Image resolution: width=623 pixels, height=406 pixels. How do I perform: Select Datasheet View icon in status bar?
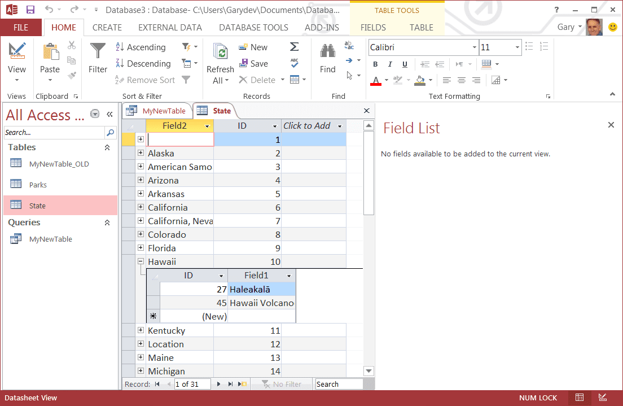[x=580, y=398]
